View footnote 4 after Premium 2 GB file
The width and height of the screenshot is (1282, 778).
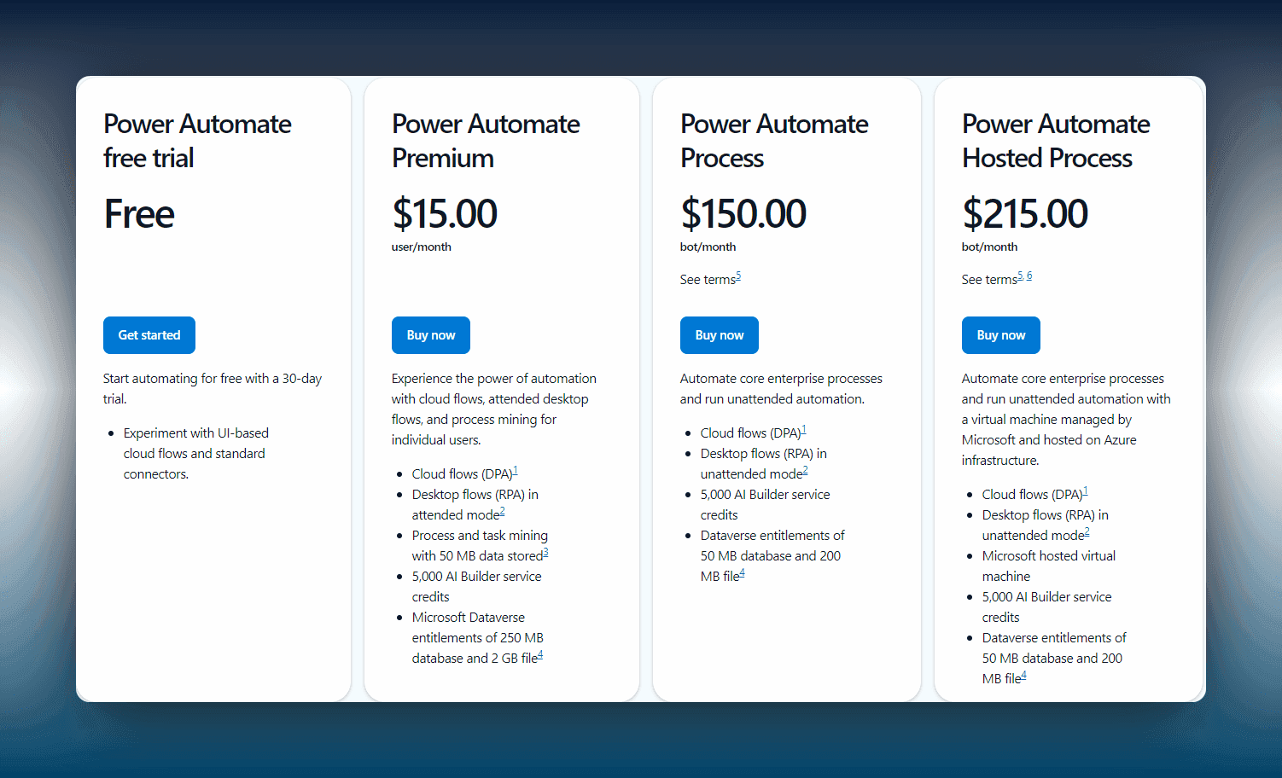pyautogui.click(x=540, y=655)
